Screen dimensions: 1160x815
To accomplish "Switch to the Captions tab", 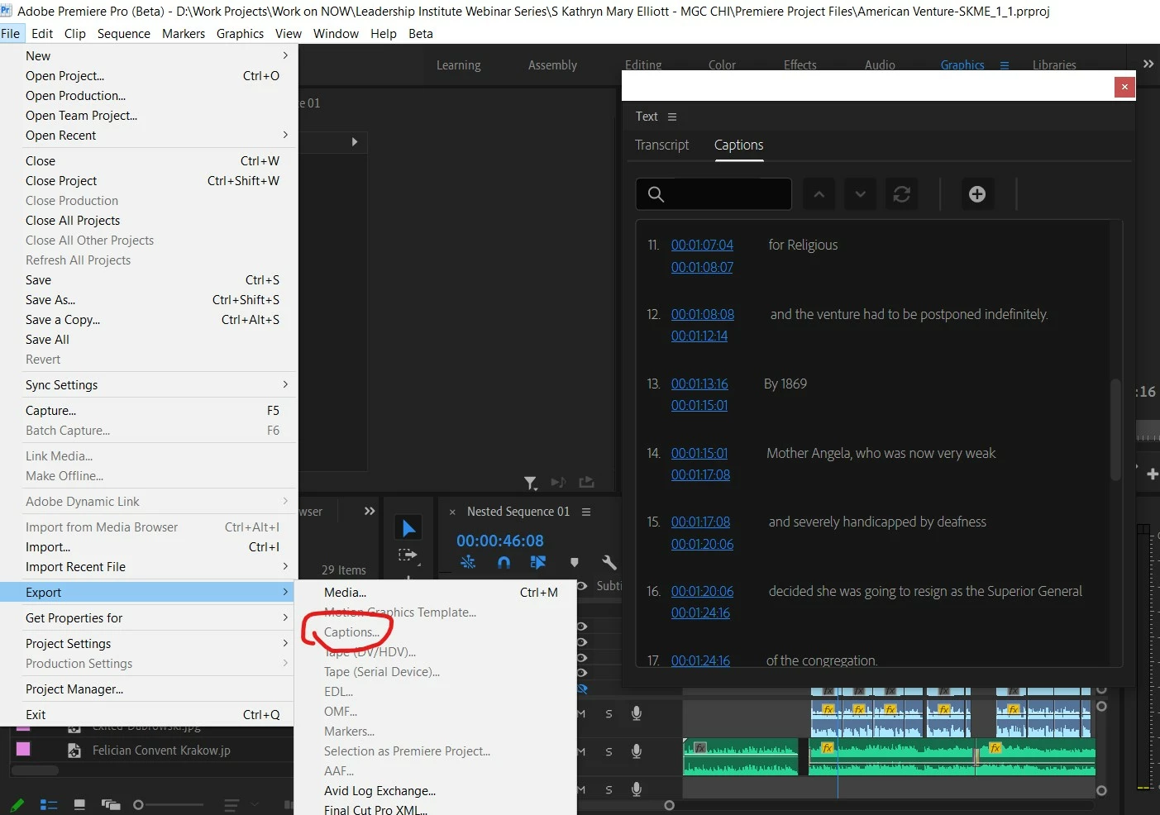I will [x=738, y=145].
